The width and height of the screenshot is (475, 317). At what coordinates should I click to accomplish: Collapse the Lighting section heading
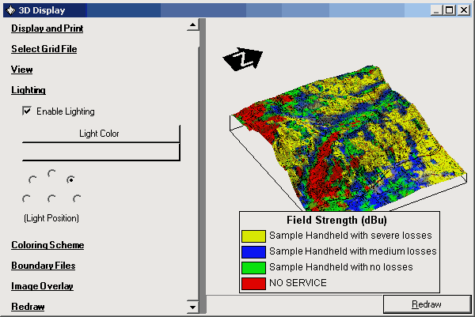[x=28, y=90]
